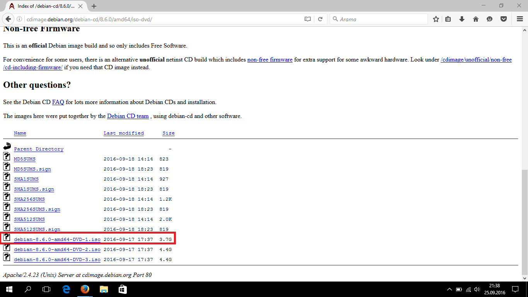The height and width of the screenshot is (297, 528).
Task: Open the Firefox hamburger menu
Action: click(x=519, y=19)
